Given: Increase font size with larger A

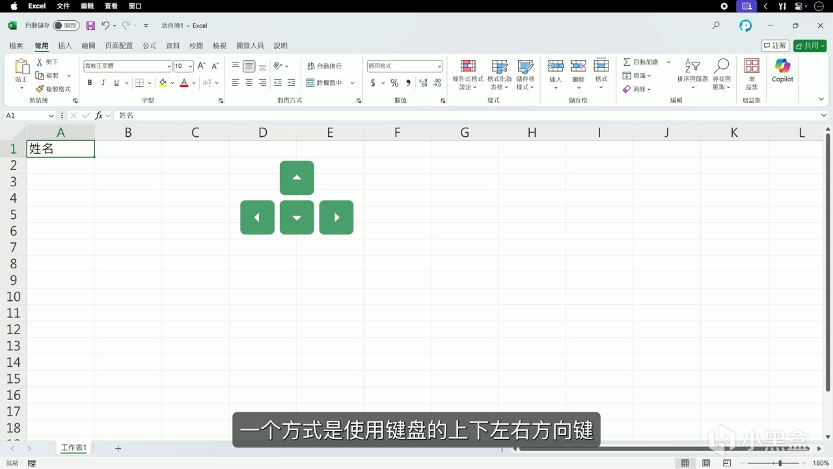Looking at the screenshot, I should click(x=201, y=66).
